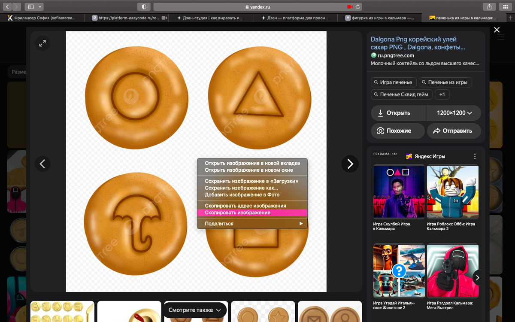
Task: Open Игра Роблокс Обби thumbnail
Action: coord(453,191)
